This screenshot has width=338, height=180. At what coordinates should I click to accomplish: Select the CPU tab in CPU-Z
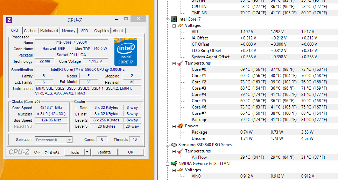point(15,30)
